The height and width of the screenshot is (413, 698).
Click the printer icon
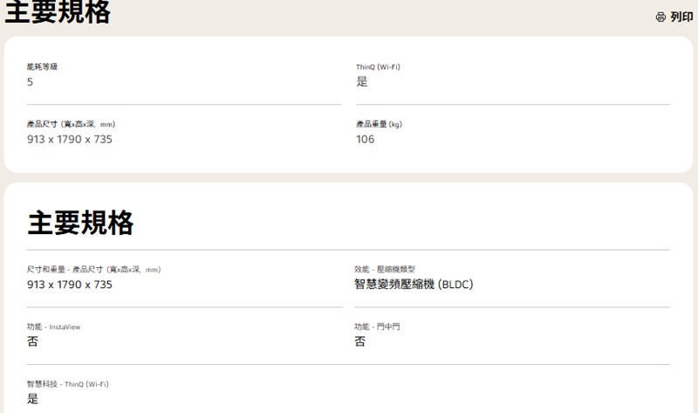tap(660, 17)
